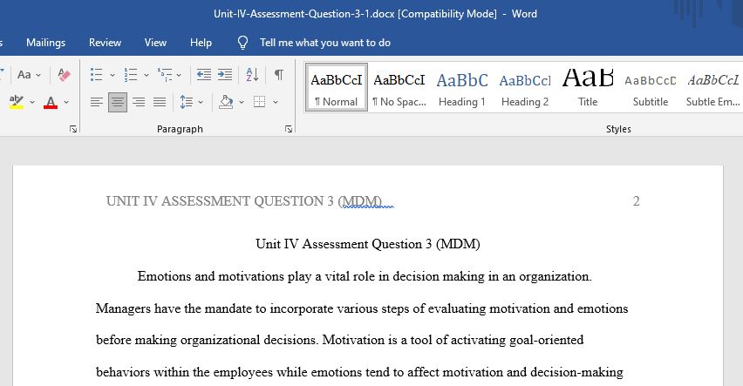Apply text highlight color

point(17,102)
